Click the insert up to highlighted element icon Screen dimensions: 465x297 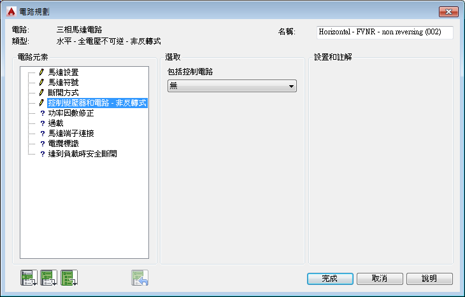click(48, 277)
